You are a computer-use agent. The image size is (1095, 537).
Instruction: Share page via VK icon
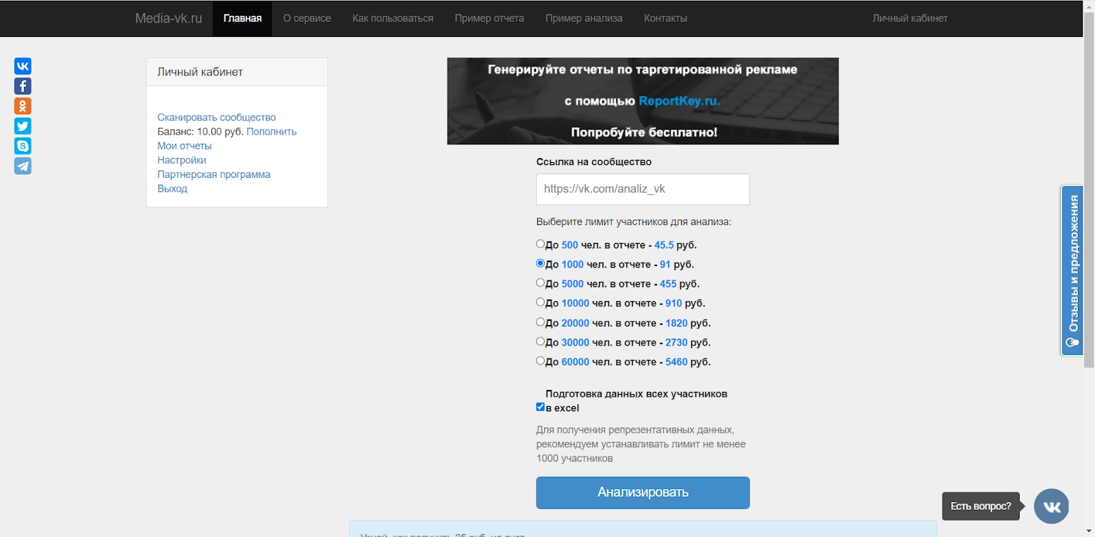[23, 66]
